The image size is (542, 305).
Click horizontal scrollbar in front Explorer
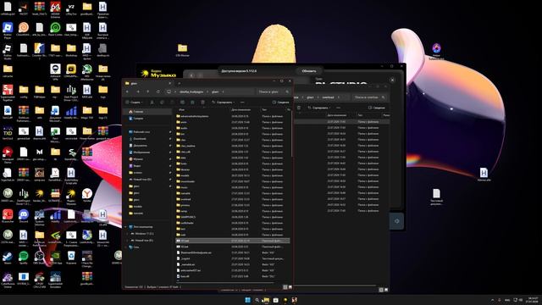[224, 283]
